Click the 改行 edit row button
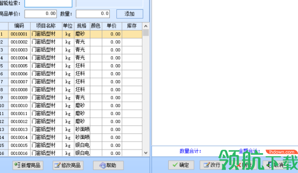298x173 pixels. (x=212, y=165)
